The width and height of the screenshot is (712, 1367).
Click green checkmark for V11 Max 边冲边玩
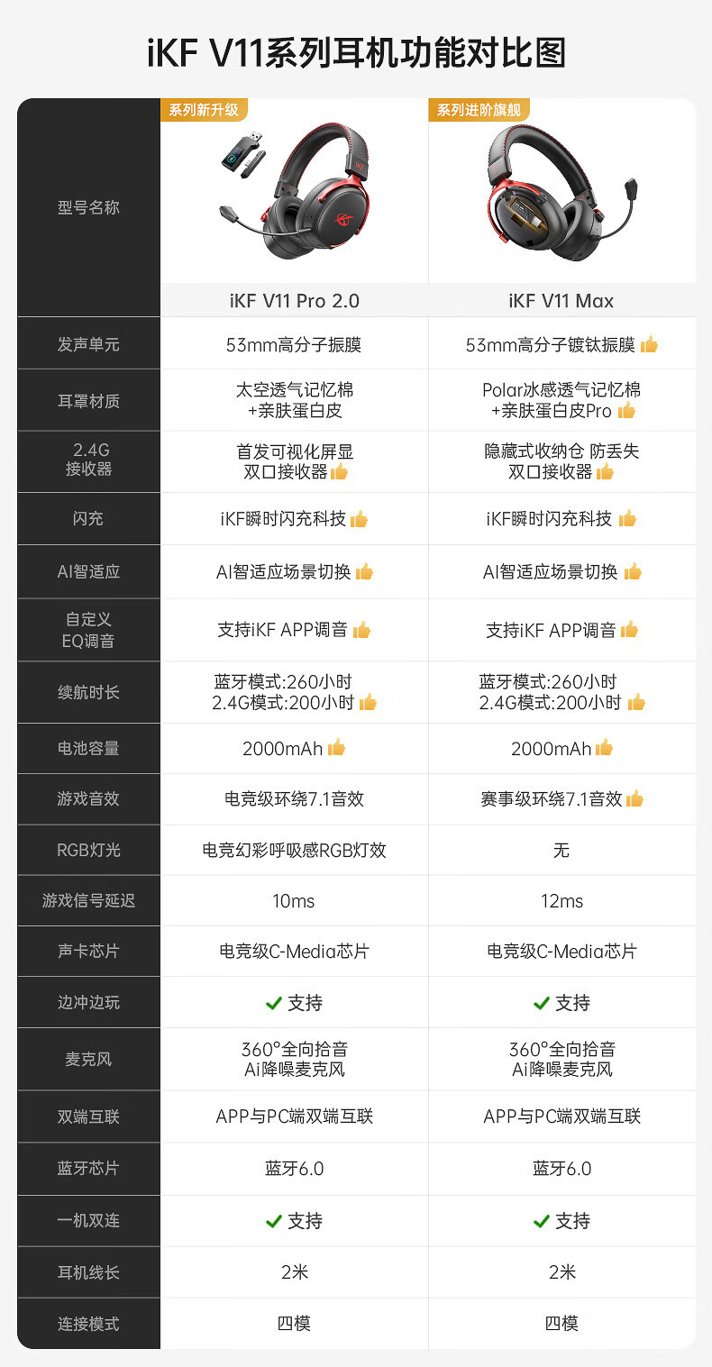[541, 1003]
